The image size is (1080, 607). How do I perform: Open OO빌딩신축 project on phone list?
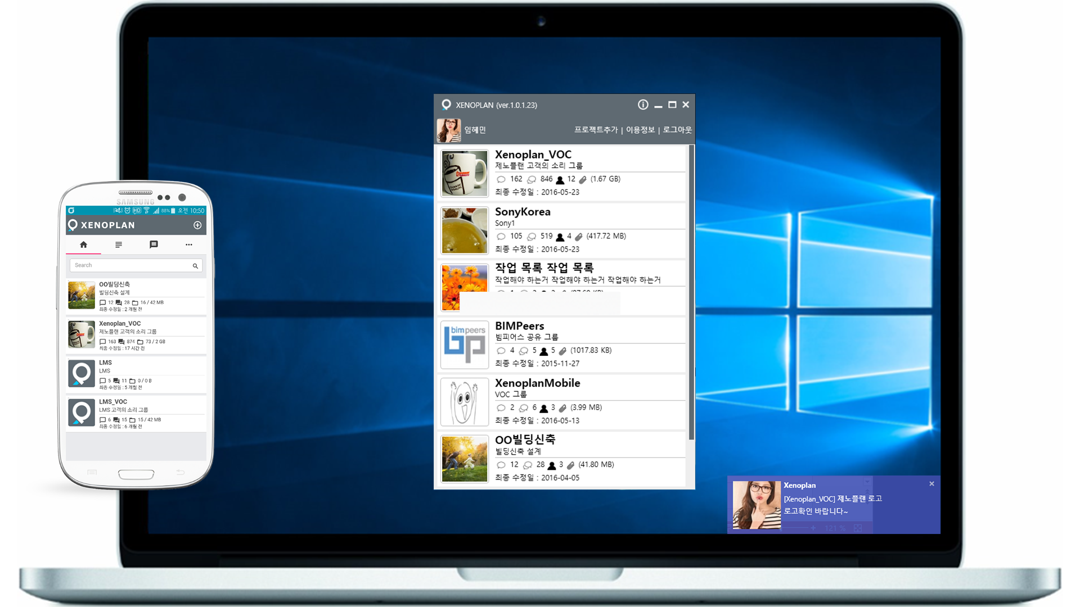(x=136, y=296)
